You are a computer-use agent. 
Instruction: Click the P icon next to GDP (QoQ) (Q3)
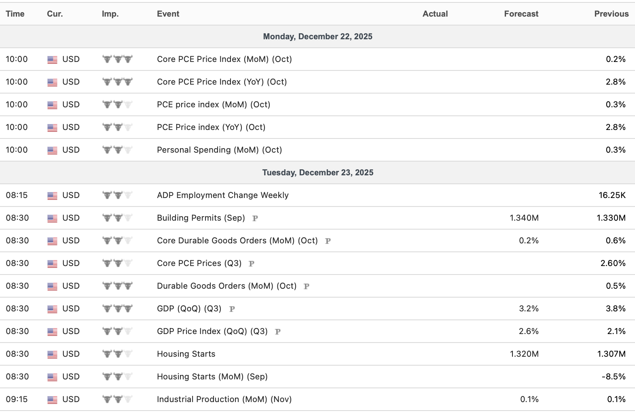[x=232, y=309]
